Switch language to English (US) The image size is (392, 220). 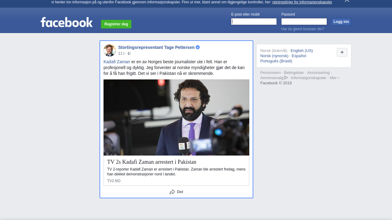coord(302,51)
